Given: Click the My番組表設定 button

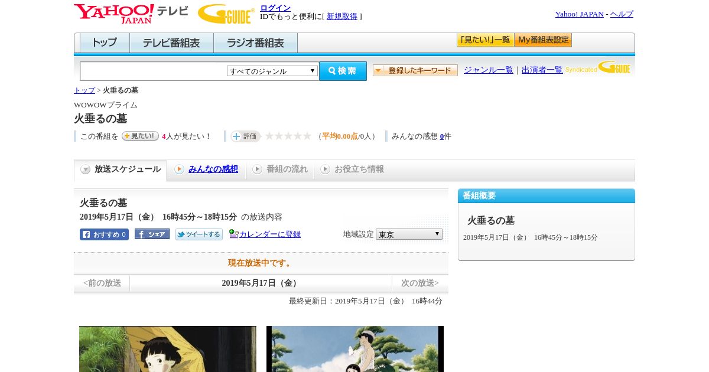Looking at the screenshot, I should (543, 40).
